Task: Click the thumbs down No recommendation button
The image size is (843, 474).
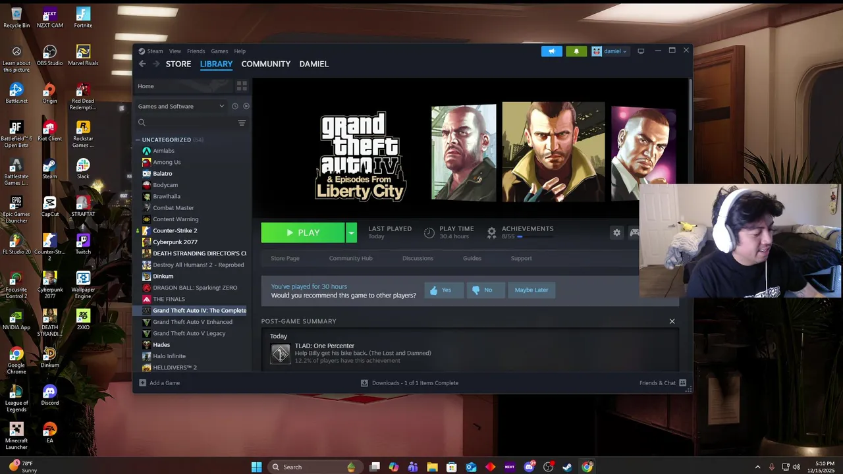Action: 485,290
